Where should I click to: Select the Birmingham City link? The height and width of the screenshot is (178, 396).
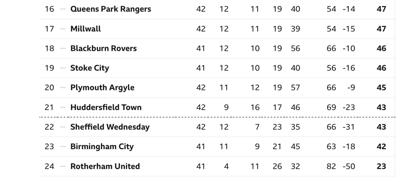click(x=102, y=146)
